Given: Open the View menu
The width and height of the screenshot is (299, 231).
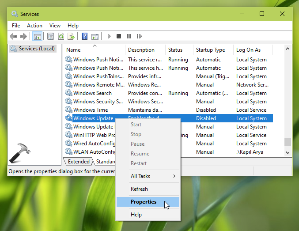Looking at the screenshot, I should point(55,26).
